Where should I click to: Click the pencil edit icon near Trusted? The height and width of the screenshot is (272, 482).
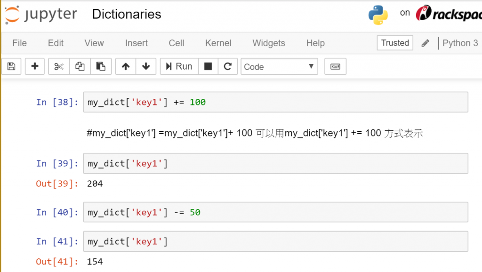click(x=426, y=43)
